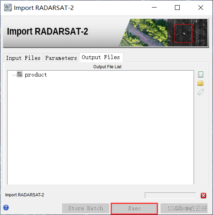Run the import with the Exec button
The image size is (213, 215).
click(134, 208)
